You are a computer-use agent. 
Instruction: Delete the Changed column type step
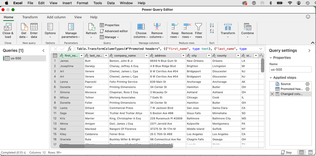pos(272,94)
